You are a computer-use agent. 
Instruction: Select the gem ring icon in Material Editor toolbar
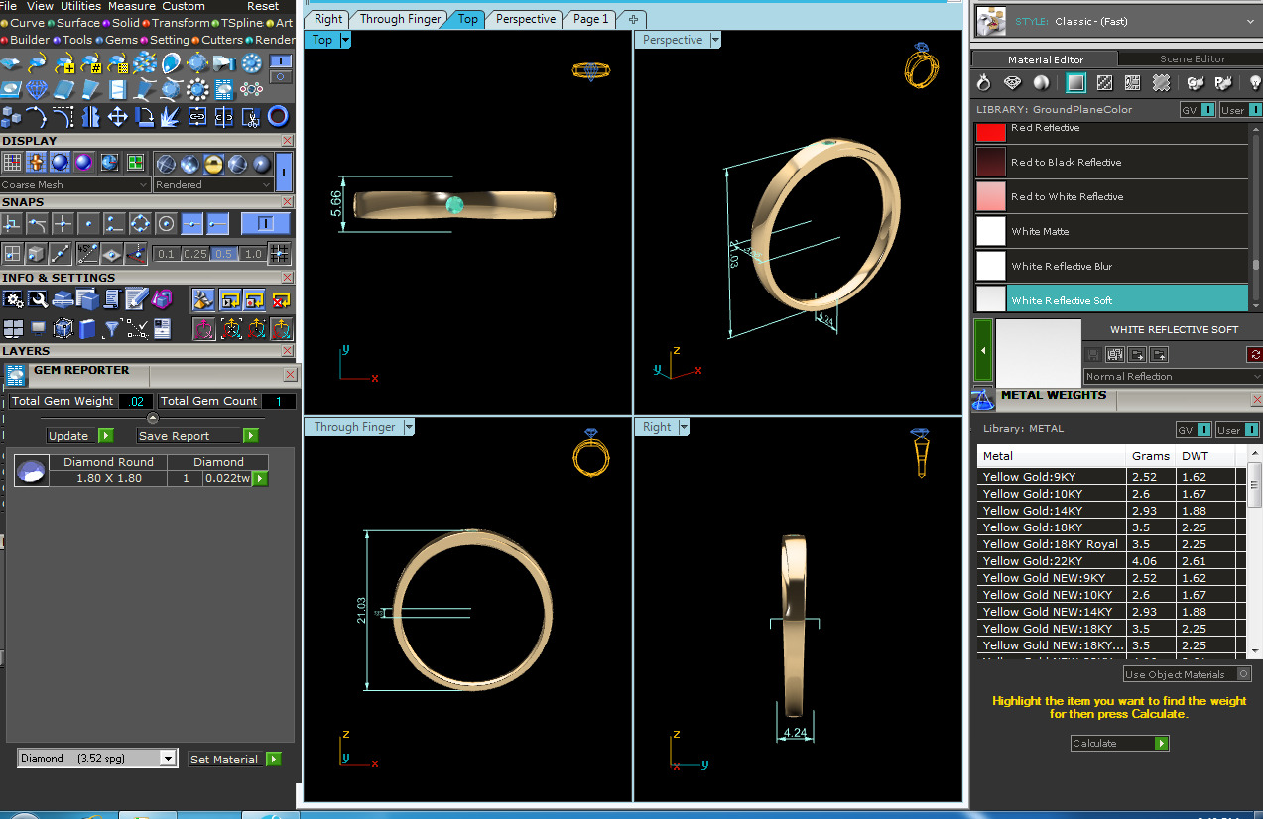[984, 83]
